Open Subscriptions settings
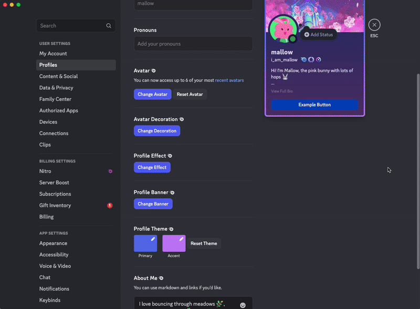The height and width of the screenshot is (309, 420). 76,194
